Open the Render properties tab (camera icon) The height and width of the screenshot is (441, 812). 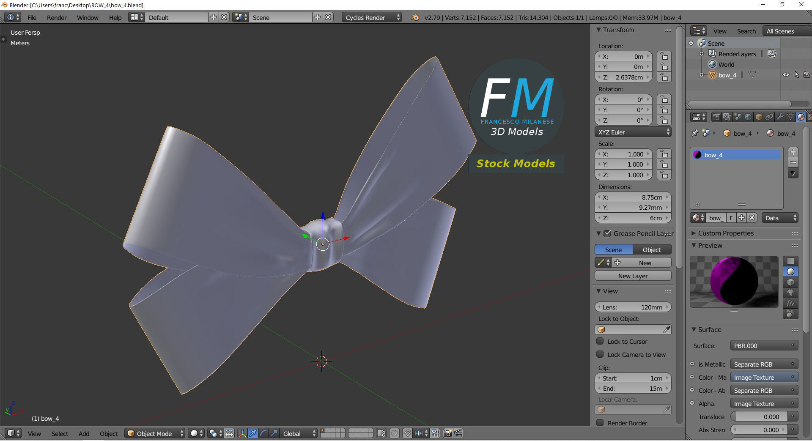click(x=716, y=117)
